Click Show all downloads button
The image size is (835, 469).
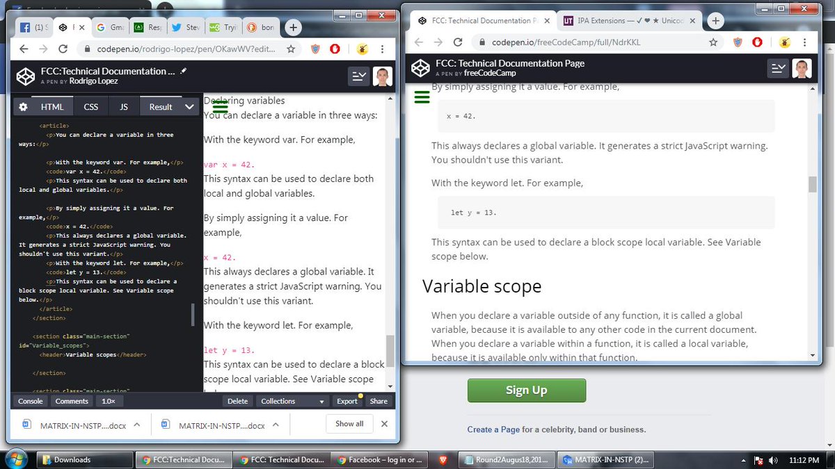349,424
